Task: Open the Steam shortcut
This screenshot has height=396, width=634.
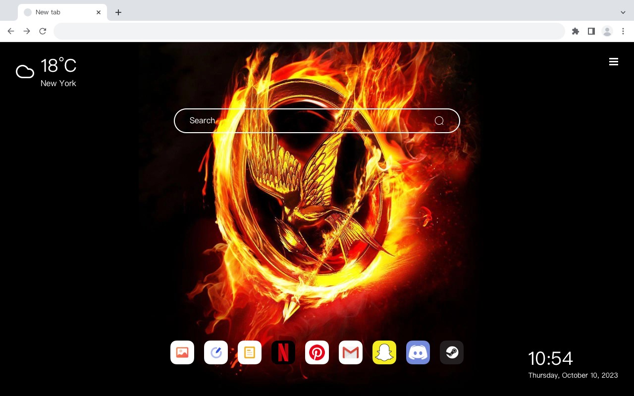Action: (452, 352)
